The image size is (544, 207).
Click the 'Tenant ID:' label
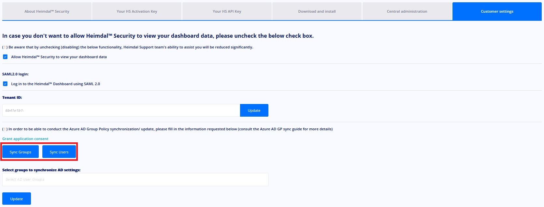click(x=12, y=97)
